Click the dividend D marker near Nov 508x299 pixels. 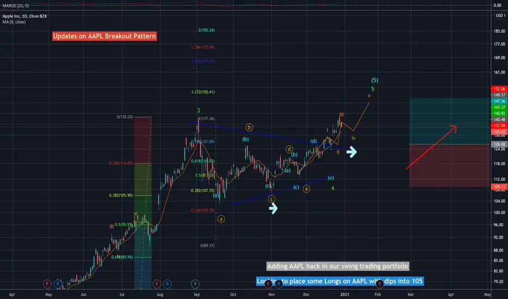point(279,284)
